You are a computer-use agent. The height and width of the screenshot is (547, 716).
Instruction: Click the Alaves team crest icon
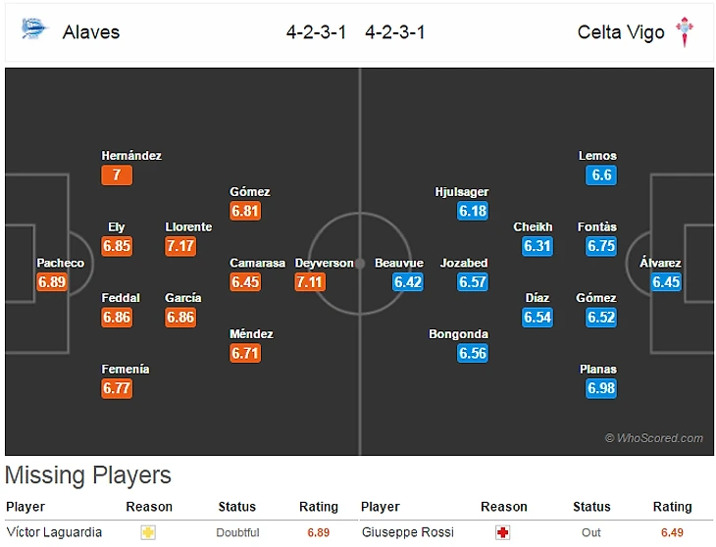[x=32, y=29]
